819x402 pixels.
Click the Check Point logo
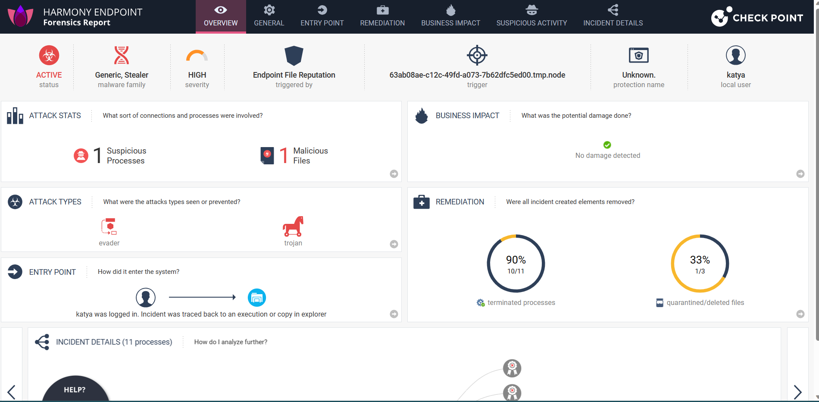point(757,17)
